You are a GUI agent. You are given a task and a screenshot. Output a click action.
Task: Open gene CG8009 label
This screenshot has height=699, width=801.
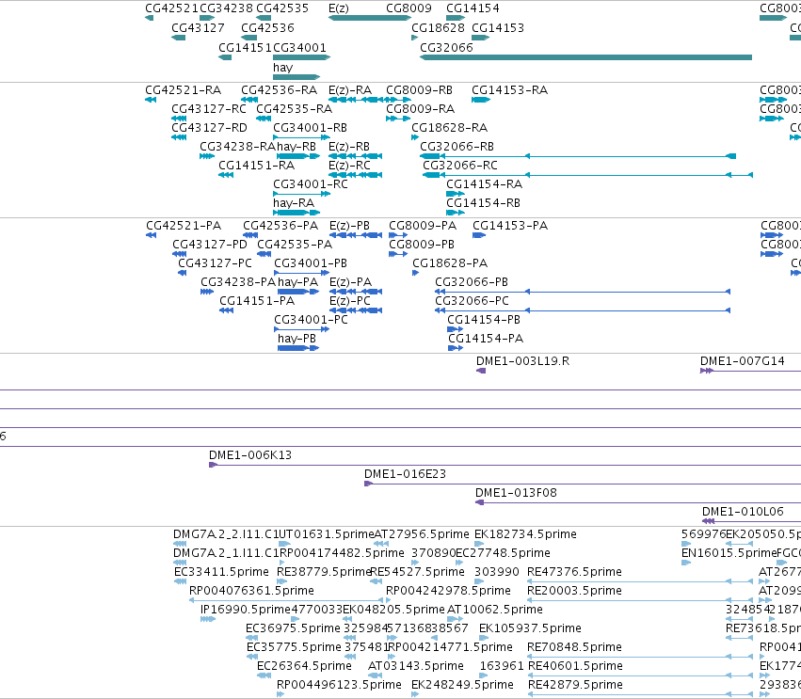click(409, 8)
